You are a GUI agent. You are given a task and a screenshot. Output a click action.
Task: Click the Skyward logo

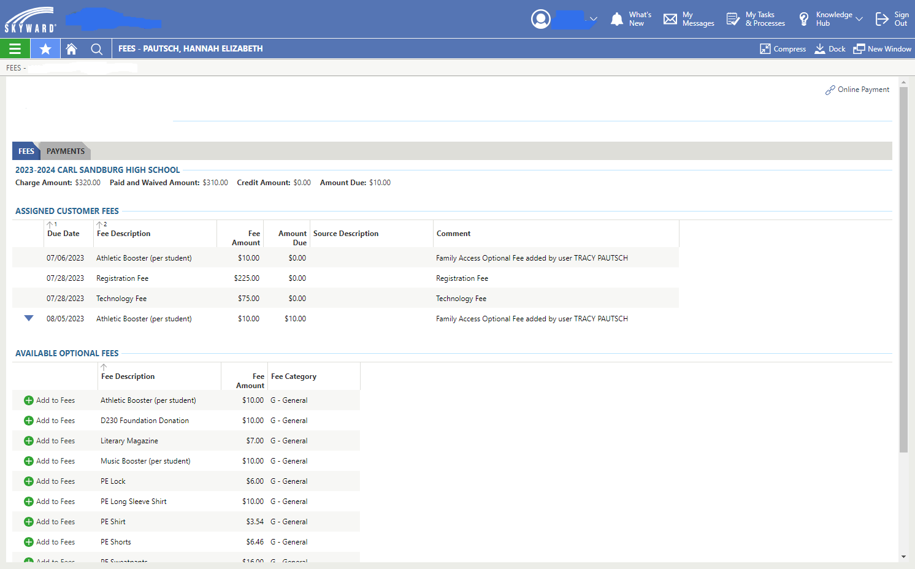30,20
